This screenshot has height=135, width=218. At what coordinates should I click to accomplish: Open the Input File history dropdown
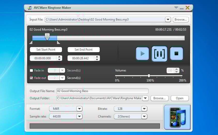[168, 20]
